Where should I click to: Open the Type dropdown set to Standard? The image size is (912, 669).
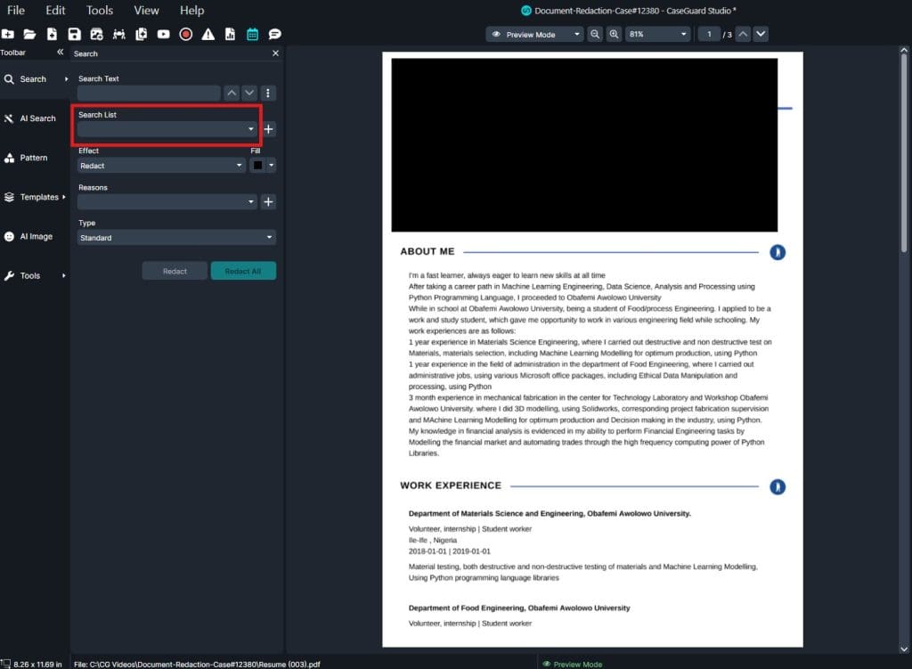point(176,238)
